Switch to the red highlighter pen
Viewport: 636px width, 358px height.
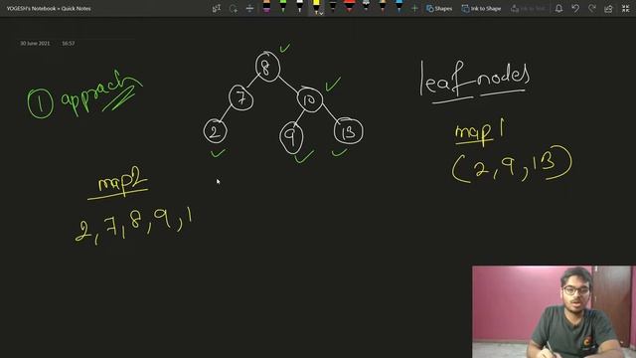349,7
